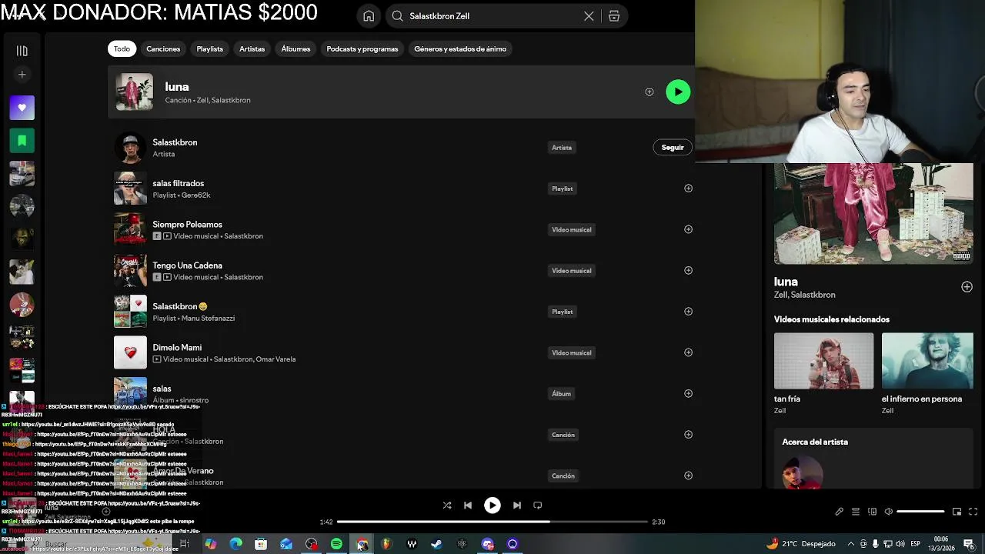Toggle shuffle playback
985x554 pixels.
tap(447, 506)
